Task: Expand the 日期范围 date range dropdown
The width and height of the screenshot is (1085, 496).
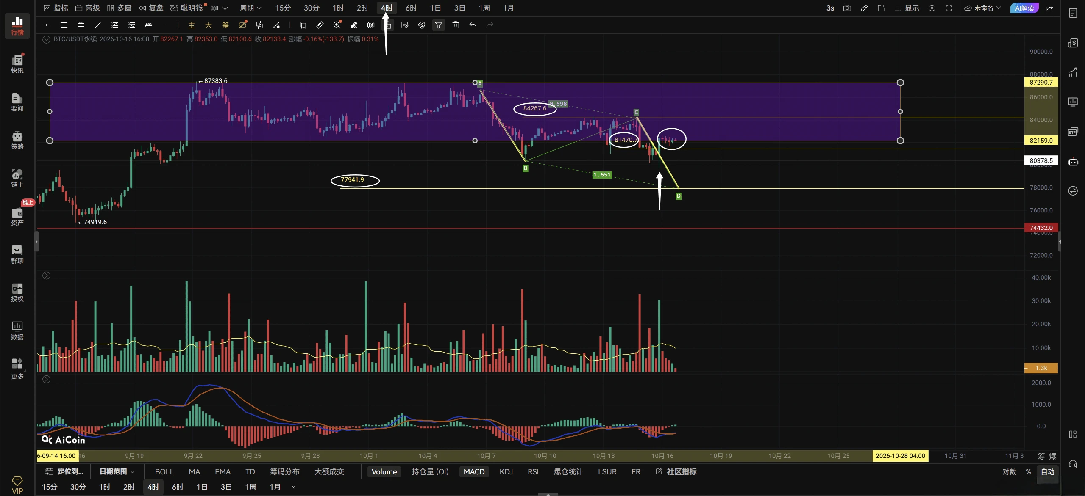Action: click(x=117, y=471)
